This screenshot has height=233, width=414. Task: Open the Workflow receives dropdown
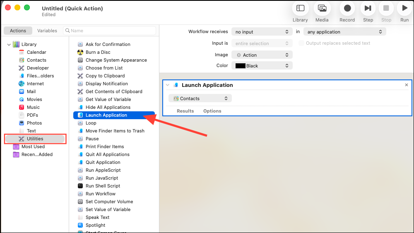pos(262,32)
